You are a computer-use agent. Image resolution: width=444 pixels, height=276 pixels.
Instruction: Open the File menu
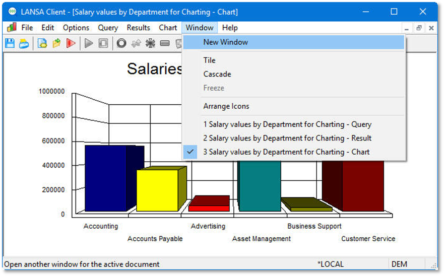click(x=27, y=28)
